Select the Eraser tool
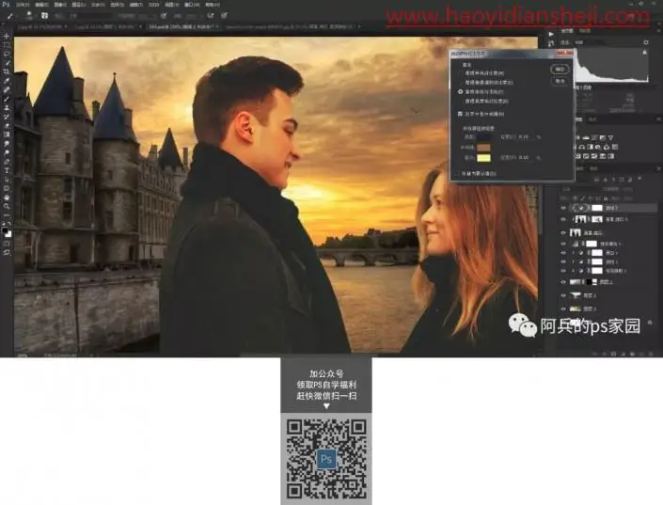 tap(7, 126)
